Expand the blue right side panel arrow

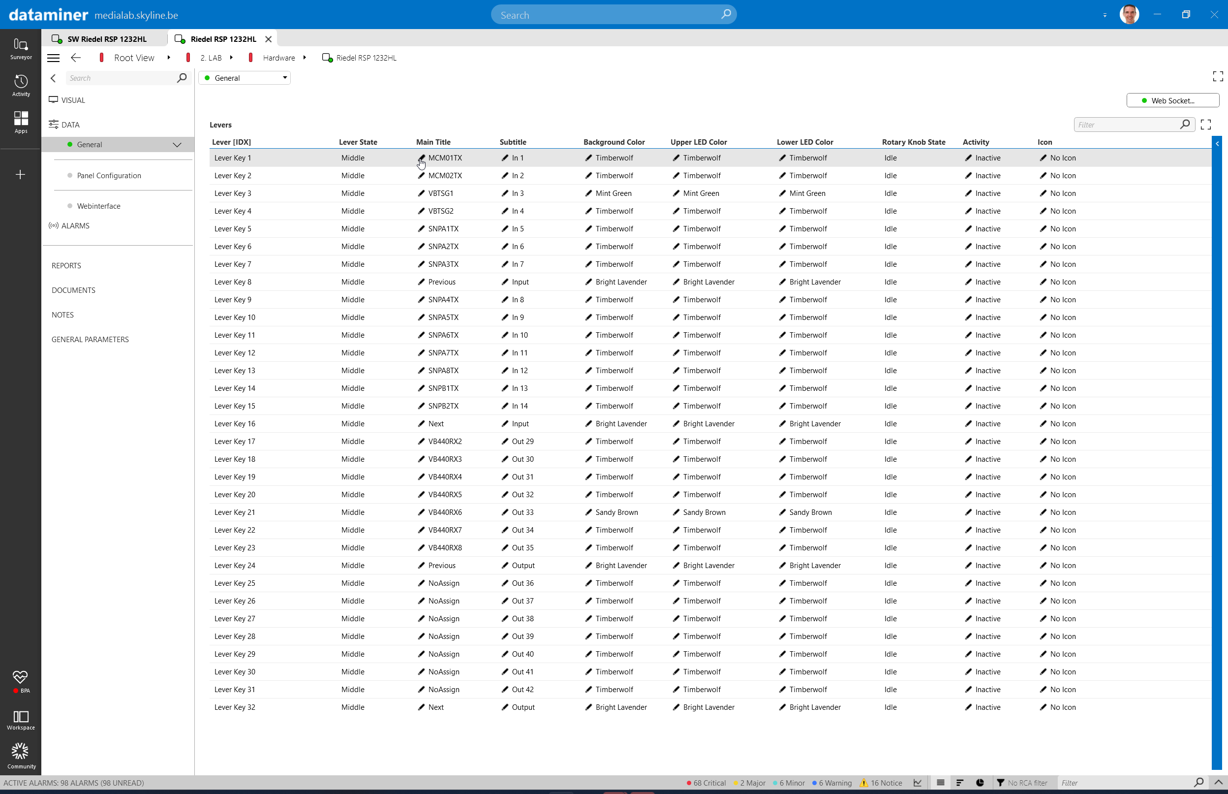pyautogui.click(x=1217, y=144)
